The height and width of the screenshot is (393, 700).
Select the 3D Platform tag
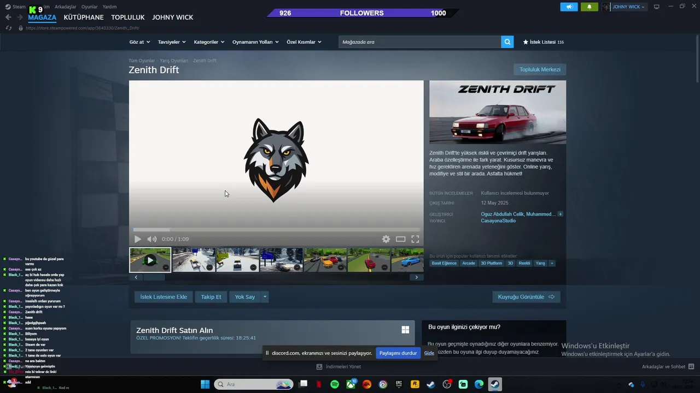[491, 263]
